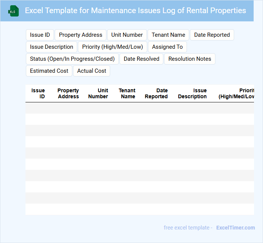Click the Date Resolved tag
This screenshot has height=243, width=263.
coord(142,59)
